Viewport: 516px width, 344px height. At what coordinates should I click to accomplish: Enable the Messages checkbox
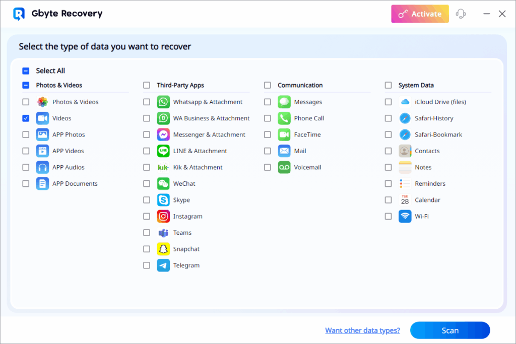click(x=267, y=102)
